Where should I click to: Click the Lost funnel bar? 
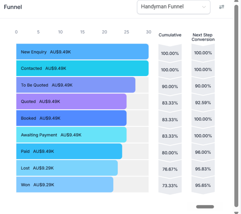[x=67, y=168]
